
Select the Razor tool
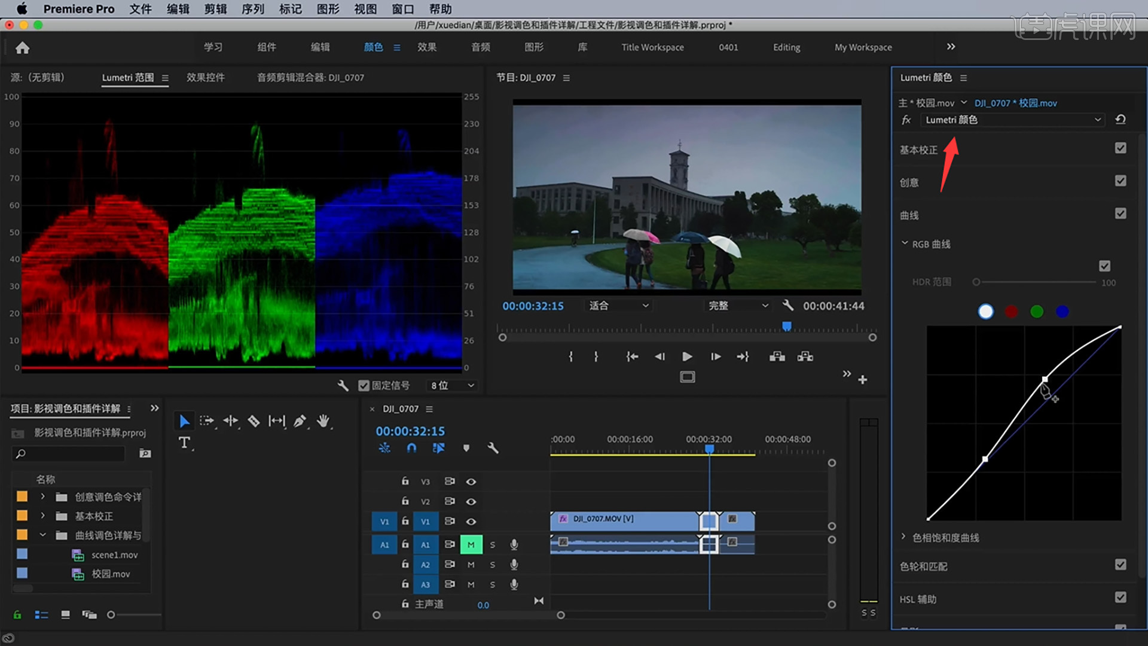pos(254,421)
